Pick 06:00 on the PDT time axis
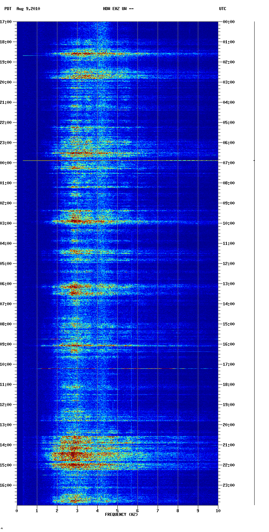 [6, 284]
